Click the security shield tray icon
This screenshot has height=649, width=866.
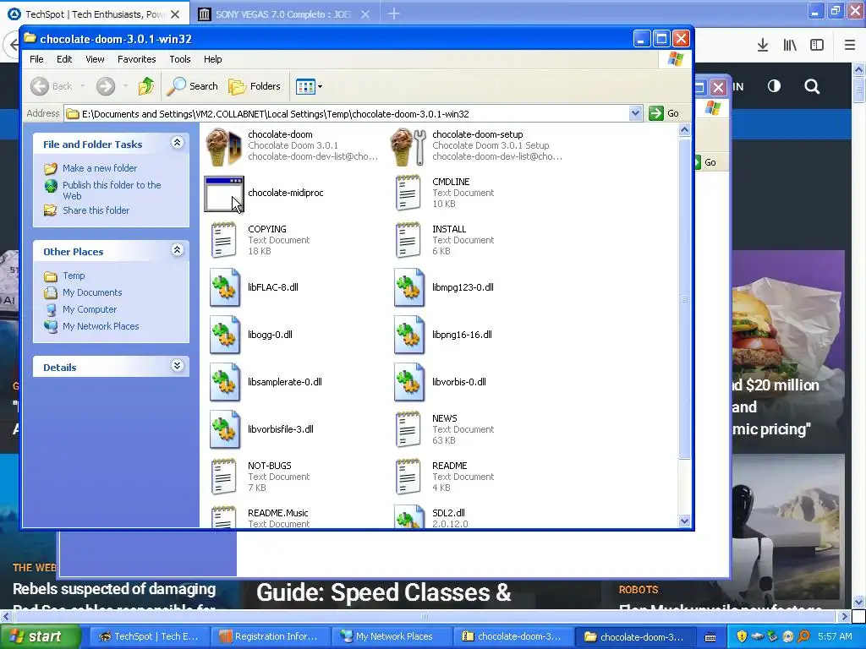tap(742, 636)
